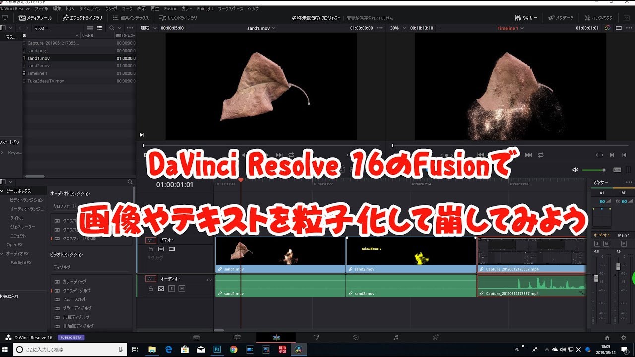The height and width of the screenshot is (357, 635).
Task: Open the Fusion page
Action: [316, 337]
